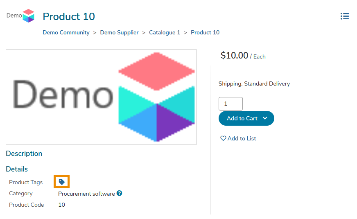Focus the quantity input field
This screenshot has width=357, height=219.
click(x=230, y=104)
